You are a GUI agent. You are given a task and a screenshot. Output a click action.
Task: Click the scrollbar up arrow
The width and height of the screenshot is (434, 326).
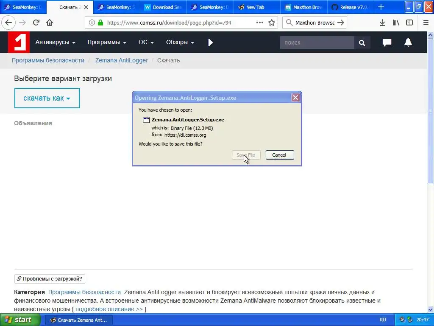430,35
